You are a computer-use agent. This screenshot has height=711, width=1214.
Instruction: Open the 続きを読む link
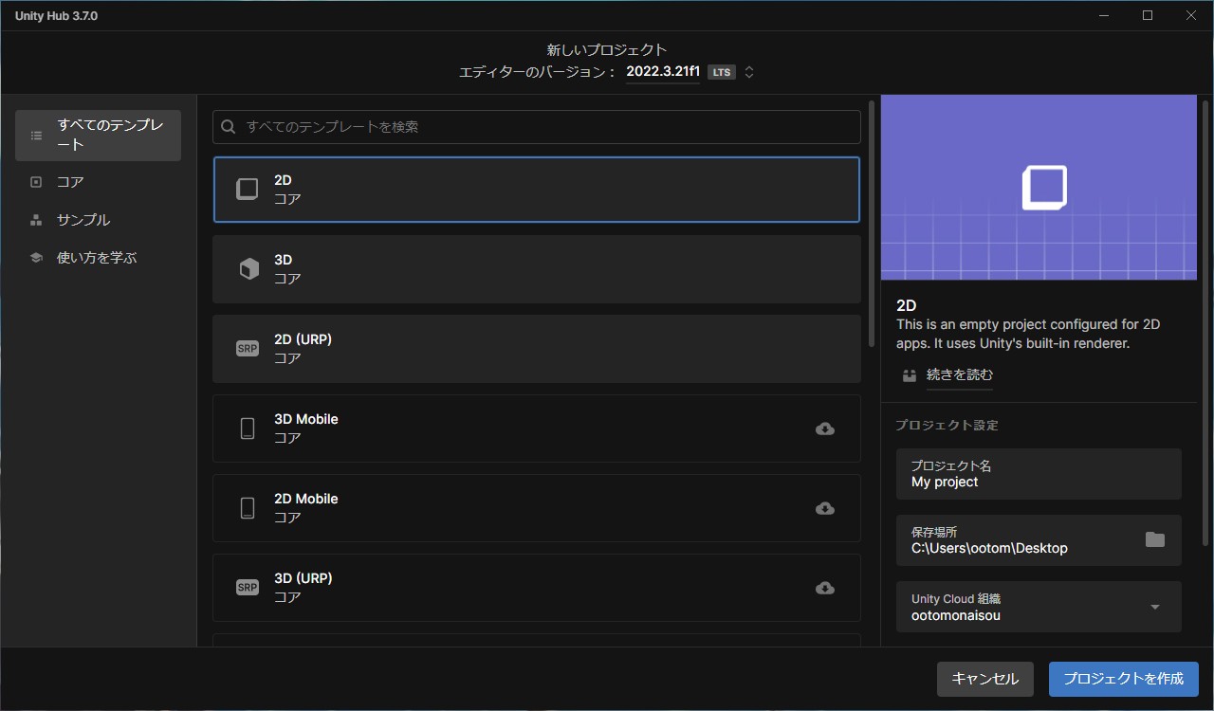tap(959, 374)
